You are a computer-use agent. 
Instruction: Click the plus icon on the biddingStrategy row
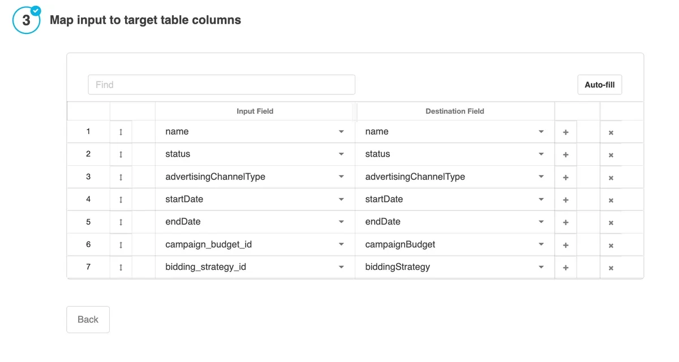pos(565,267)
